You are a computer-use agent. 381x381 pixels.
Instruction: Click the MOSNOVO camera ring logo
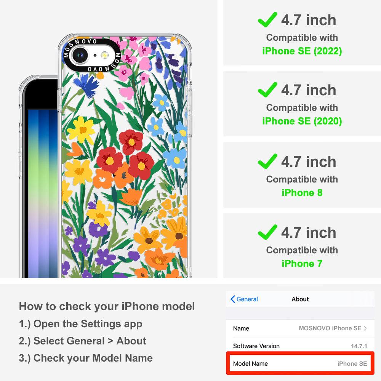[x=91, y=55]
